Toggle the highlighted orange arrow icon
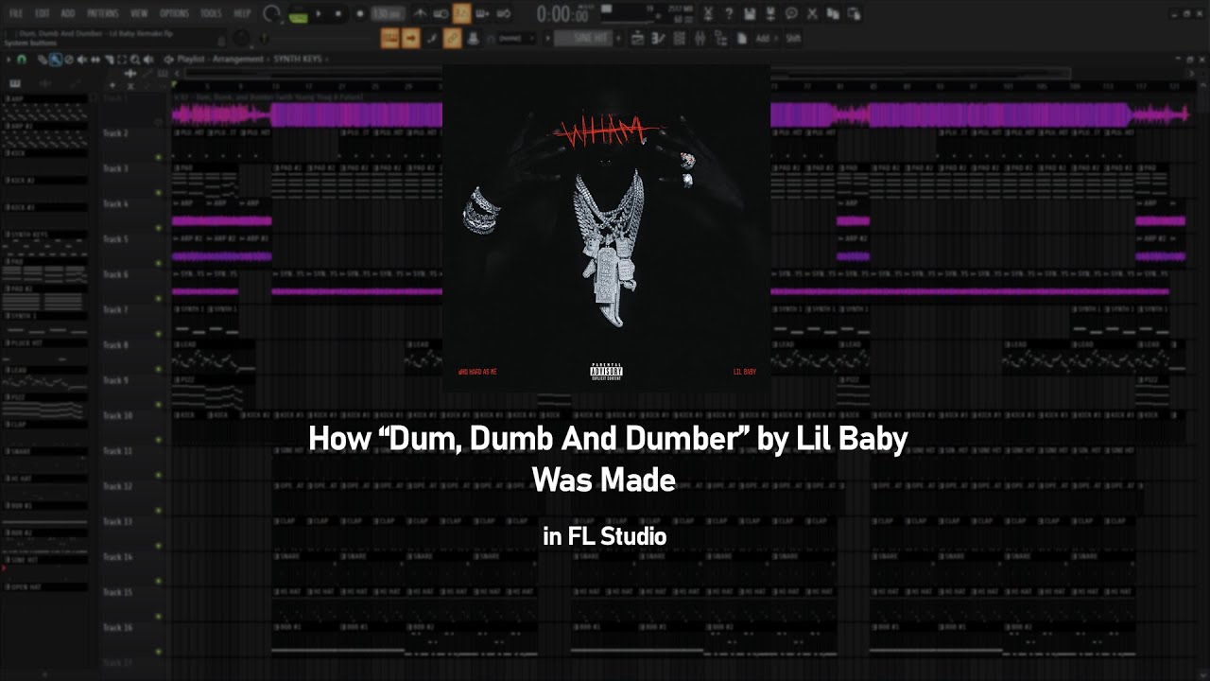 click(x=410, y=38)
